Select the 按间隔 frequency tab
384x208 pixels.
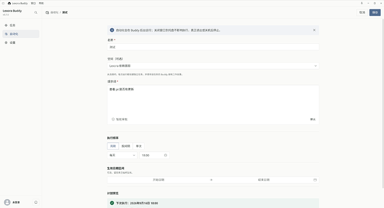pyautogui.click(x=126, y=146)
